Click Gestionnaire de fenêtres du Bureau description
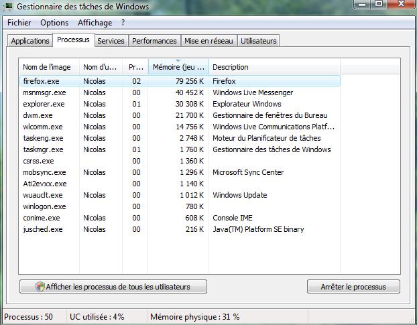This screenshot has height=325, width=417. pos(270,115)
